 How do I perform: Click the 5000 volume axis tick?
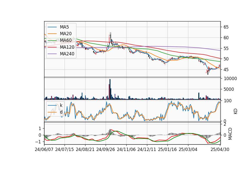[229, 89]
